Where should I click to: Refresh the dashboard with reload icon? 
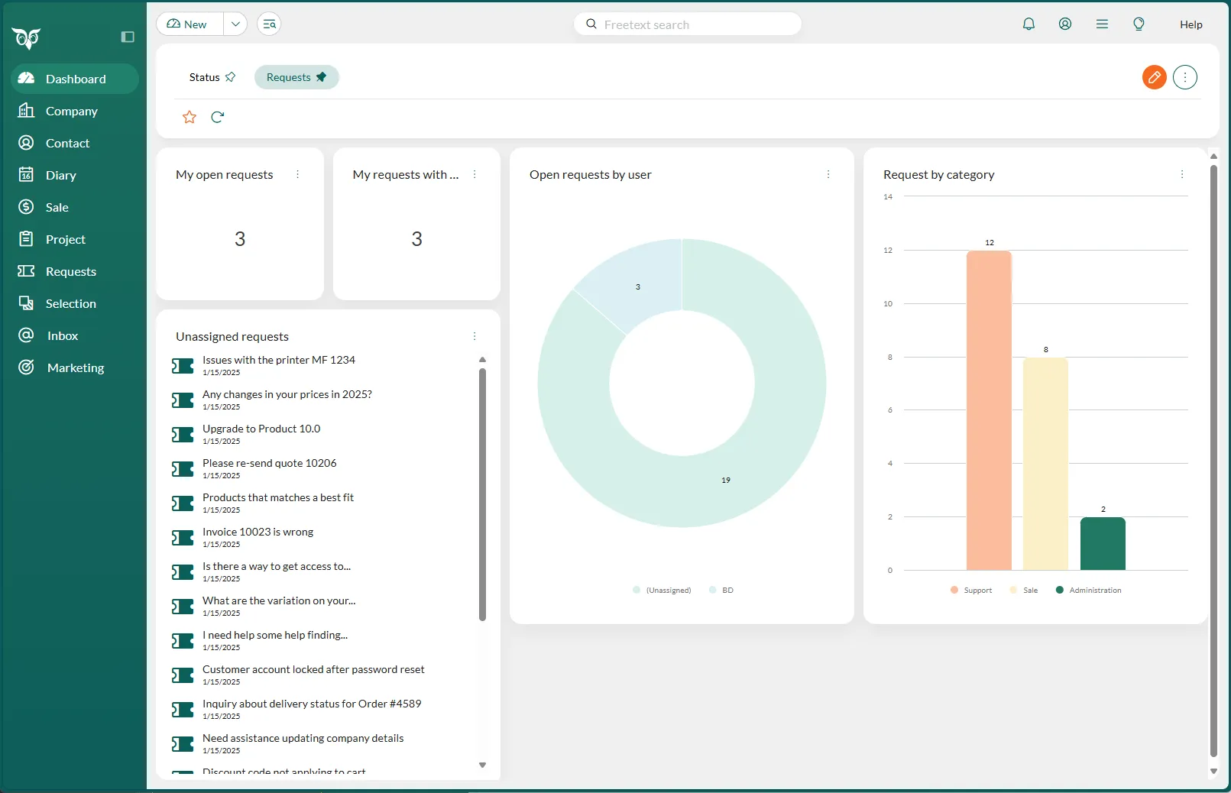[218, 117]
